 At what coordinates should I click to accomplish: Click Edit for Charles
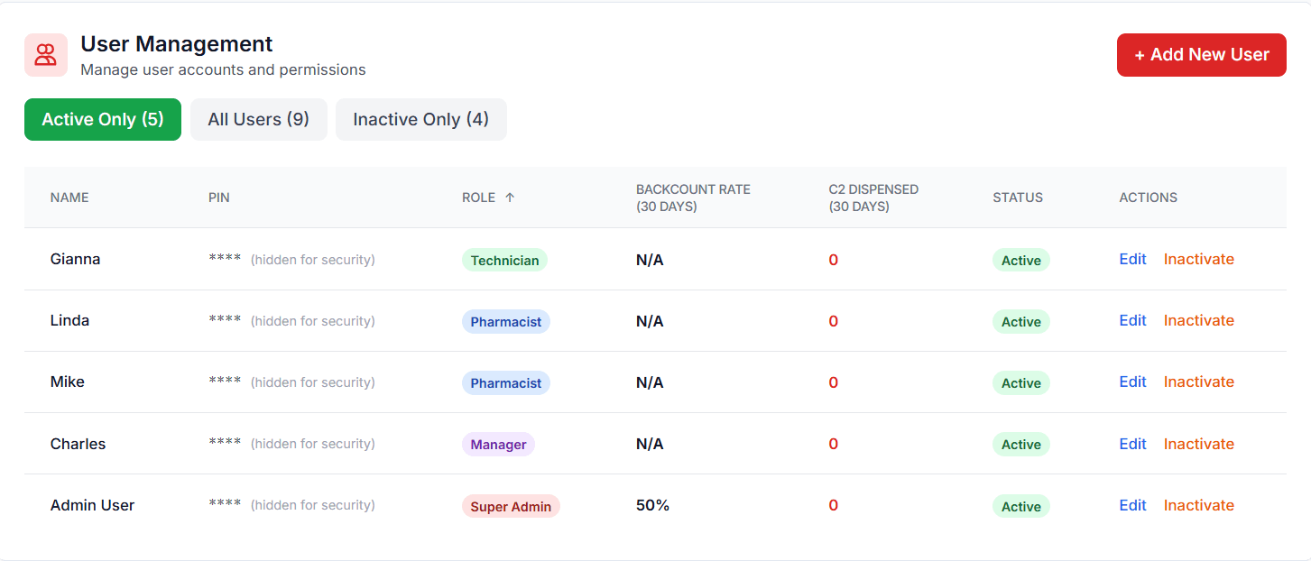pos(1132,444)
